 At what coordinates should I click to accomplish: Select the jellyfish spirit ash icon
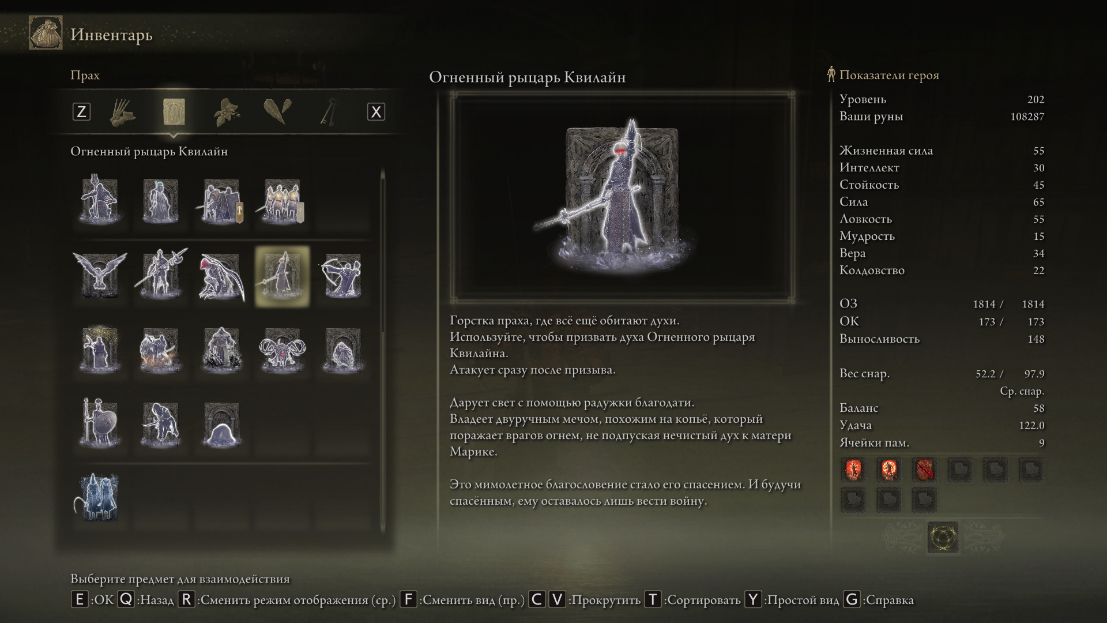[221, 426]
